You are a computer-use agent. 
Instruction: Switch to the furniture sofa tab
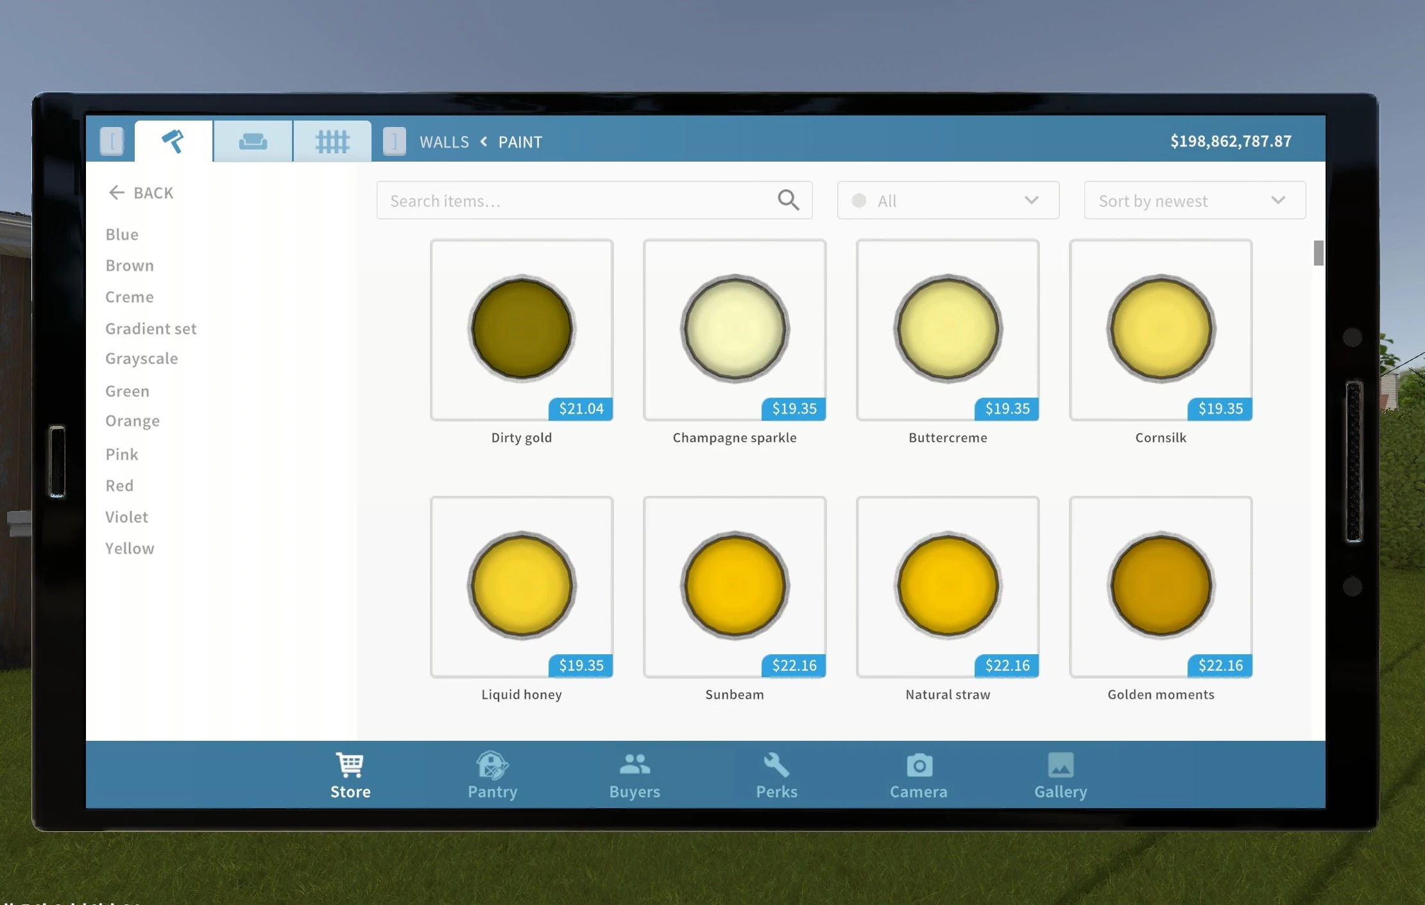pos(253,141)
